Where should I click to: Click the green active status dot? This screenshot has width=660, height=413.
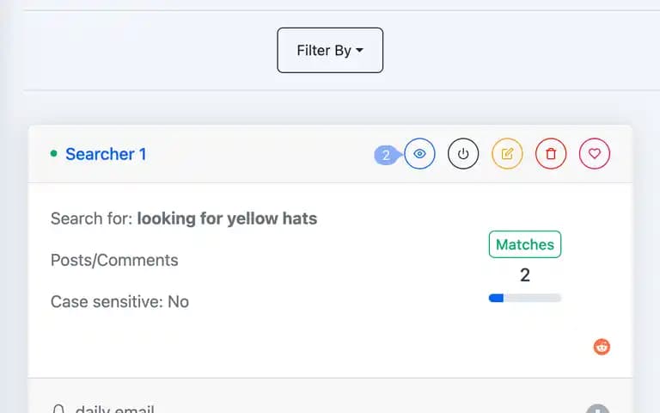click(x=53, y=153)
